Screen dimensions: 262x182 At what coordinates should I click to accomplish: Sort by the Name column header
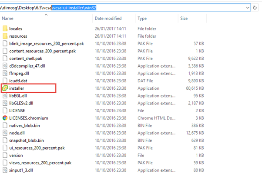coord(7,18)
